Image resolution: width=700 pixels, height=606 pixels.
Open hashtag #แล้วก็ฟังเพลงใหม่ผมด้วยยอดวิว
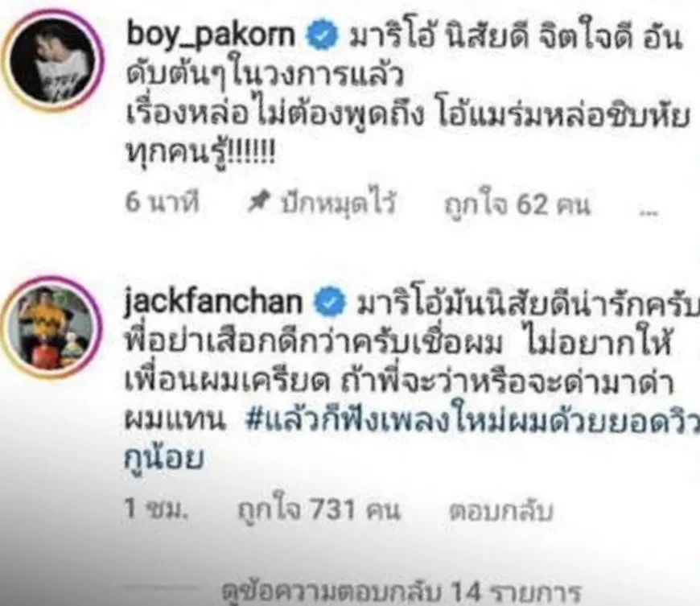coord(473,421)
